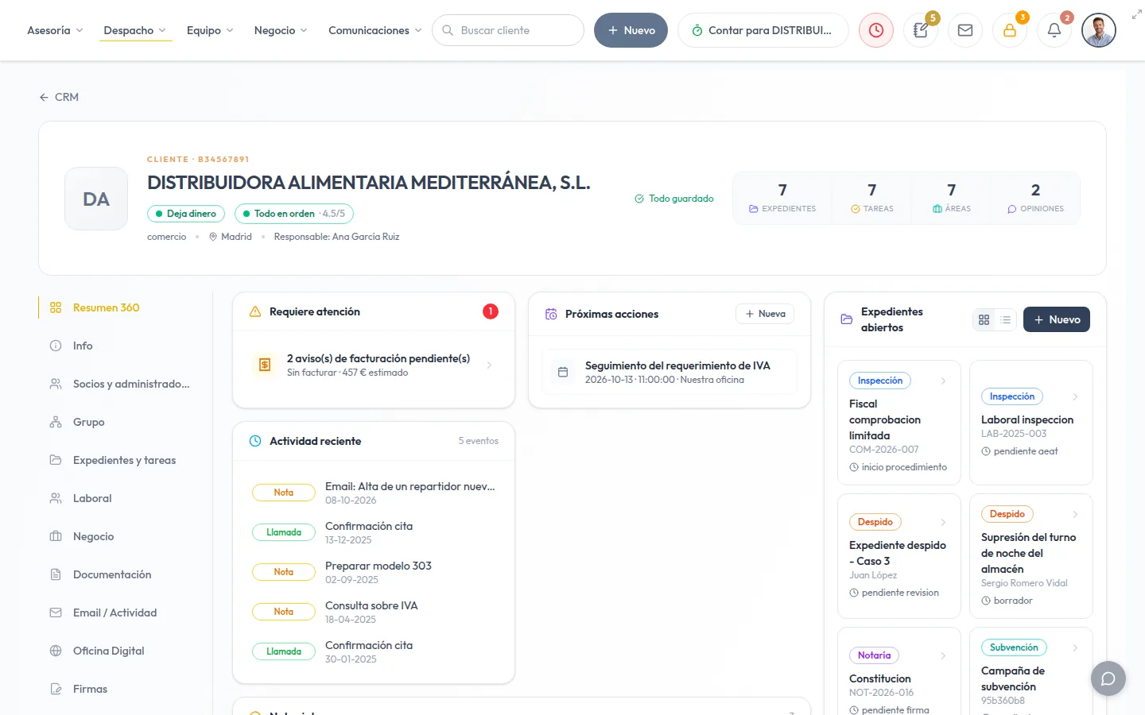The width and height of the screenshot is (1145, 715).
Task: Open Preparar modelo 303 note
Action: click(x=374, y=572)
